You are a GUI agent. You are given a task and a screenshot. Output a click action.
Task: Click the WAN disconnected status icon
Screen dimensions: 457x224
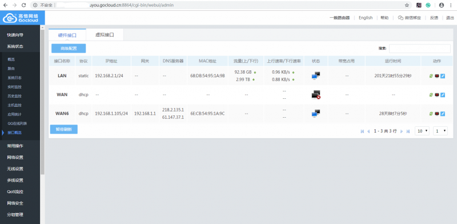pos(316,94)
